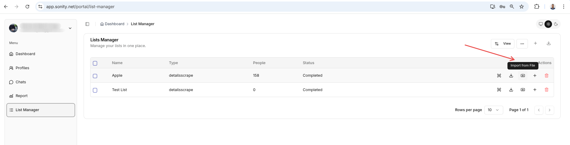Click the View button
This screenshot has height=145, width=570.
[503, 44]
